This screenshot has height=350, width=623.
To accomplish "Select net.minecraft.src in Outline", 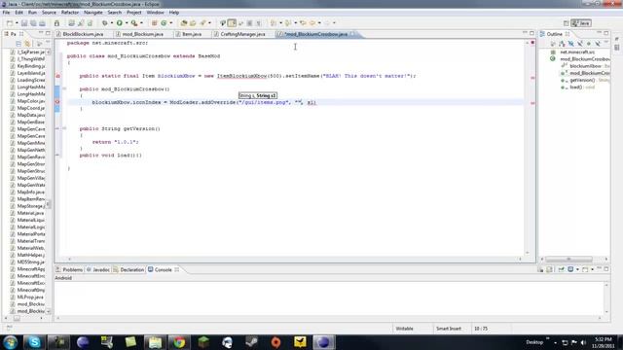I will [577, 52].
